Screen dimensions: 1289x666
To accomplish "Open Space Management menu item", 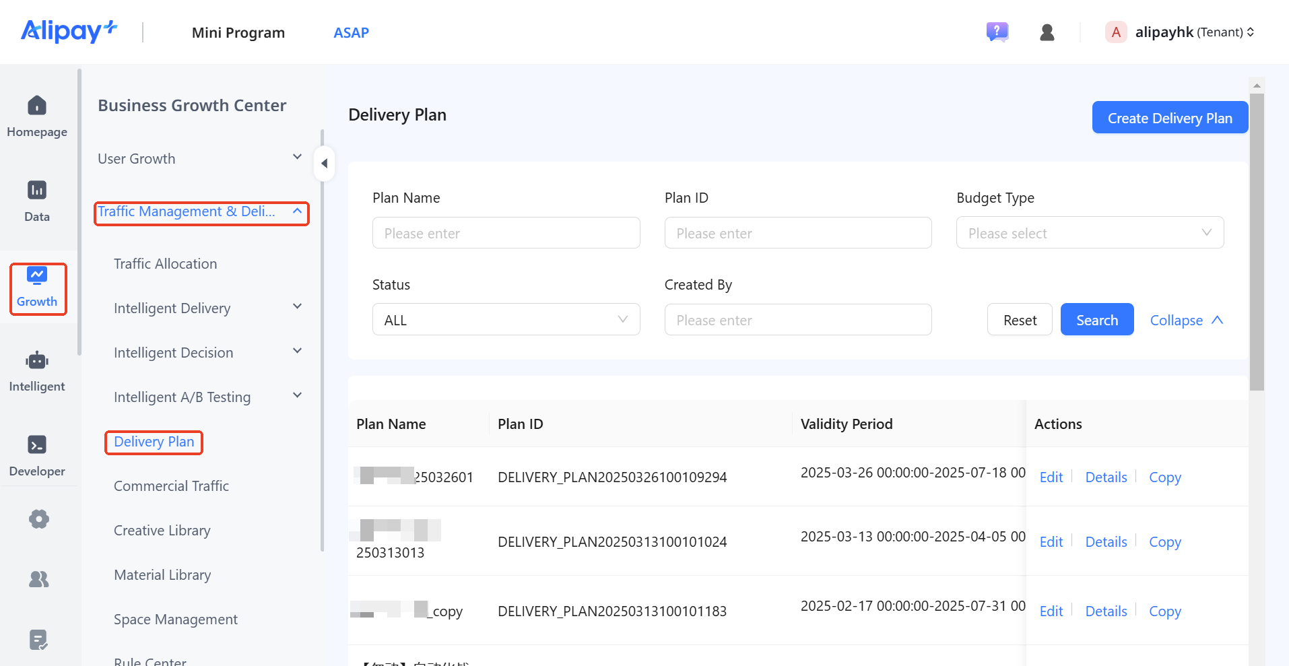I will click(176, 619).
